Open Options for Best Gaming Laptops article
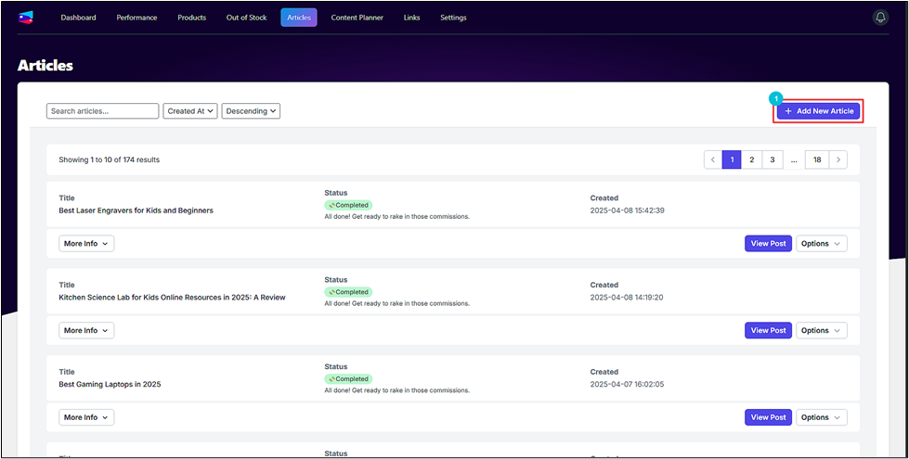Viewport: 909px width, 459px height. [x=822, y=417]
